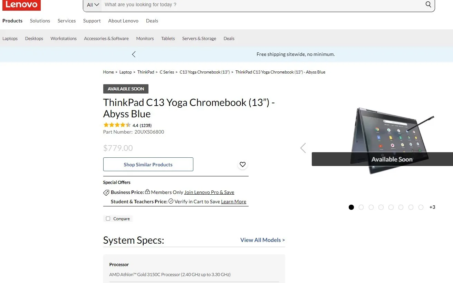The width and height of the screenshot is (453, 283).
Task: Click Shop Similar Products
Action: tap(148, 164)
